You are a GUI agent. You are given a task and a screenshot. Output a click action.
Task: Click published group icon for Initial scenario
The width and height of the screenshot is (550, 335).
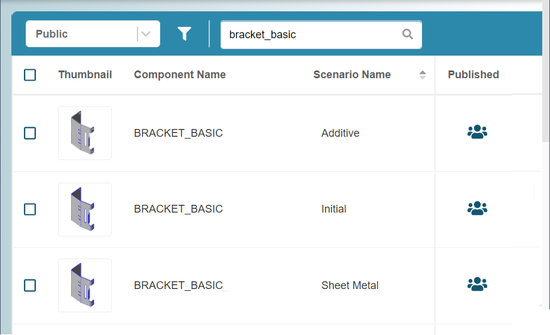477,208
